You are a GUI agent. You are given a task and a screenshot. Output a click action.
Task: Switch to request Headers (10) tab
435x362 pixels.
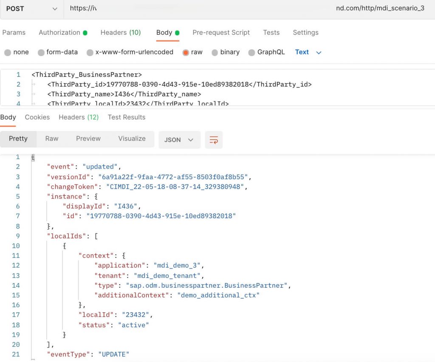click(121, 32)
